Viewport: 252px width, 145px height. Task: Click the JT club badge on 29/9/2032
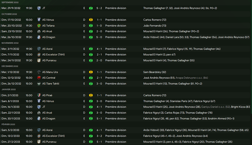point(39,8)
